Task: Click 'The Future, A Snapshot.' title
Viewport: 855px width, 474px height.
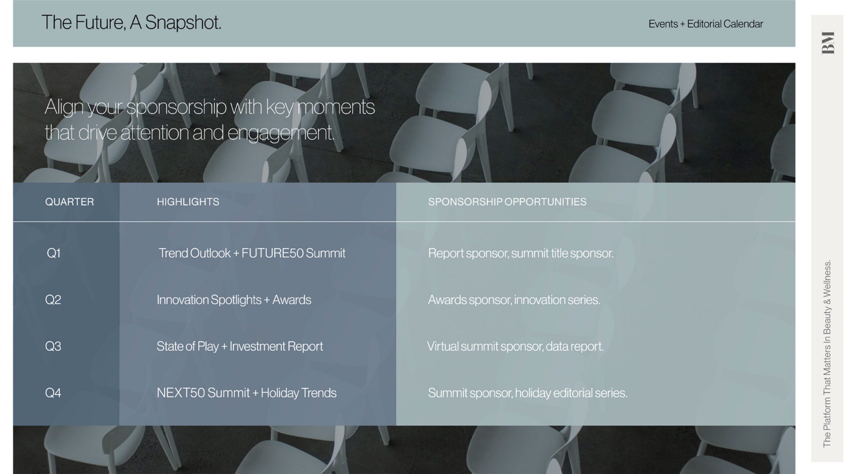Action: pos(131,23)
